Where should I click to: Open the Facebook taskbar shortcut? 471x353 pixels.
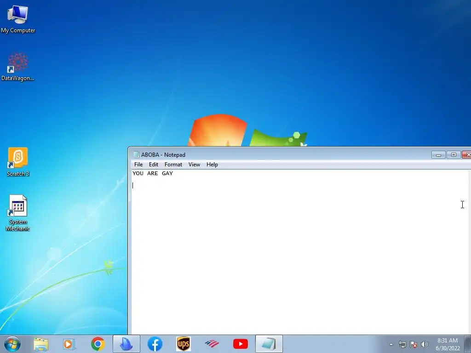(155, 344)
